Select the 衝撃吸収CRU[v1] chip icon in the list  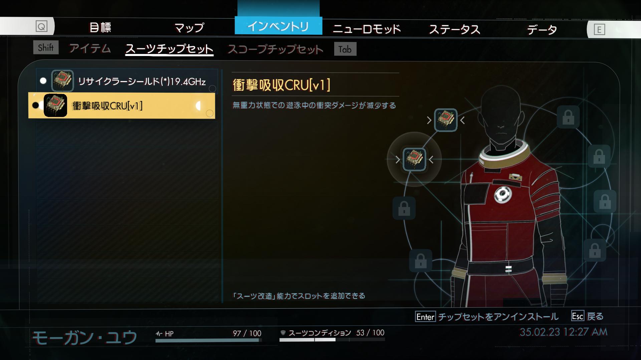click(55, 106)
